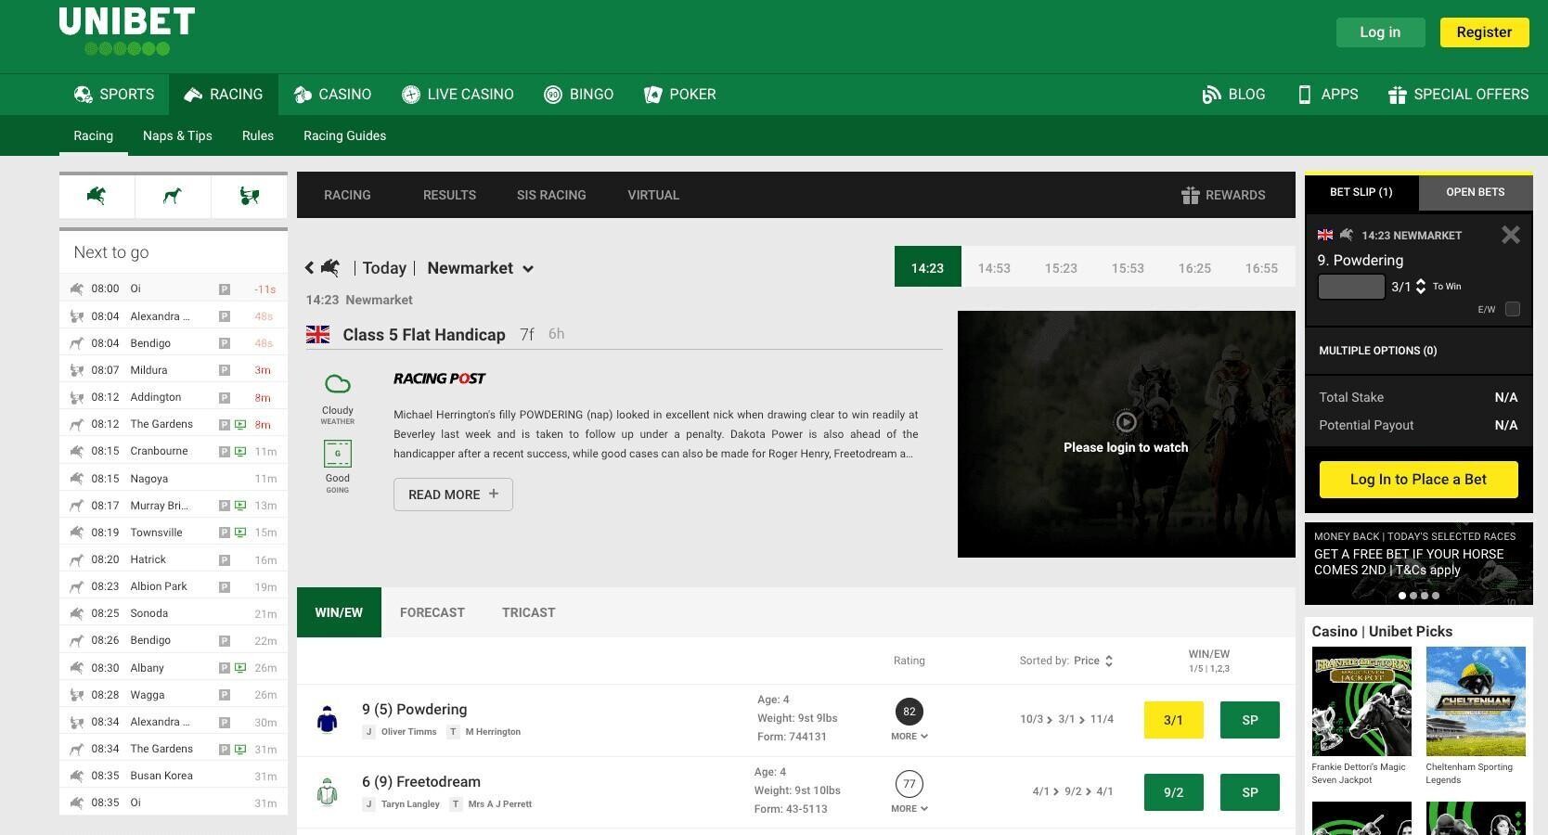Open the Casino navigation menu

tap(332, 95)
